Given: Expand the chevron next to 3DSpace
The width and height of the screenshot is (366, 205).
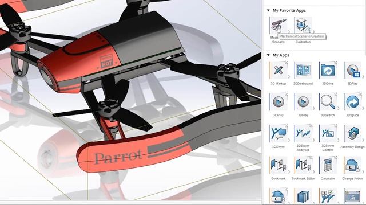Looking at the screenshot, I should 363,108.
